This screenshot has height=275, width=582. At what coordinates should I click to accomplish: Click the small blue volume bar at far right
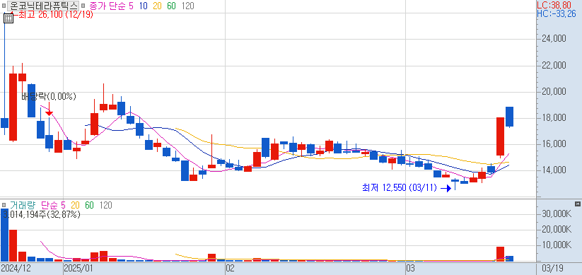click(x=510, y=259)
